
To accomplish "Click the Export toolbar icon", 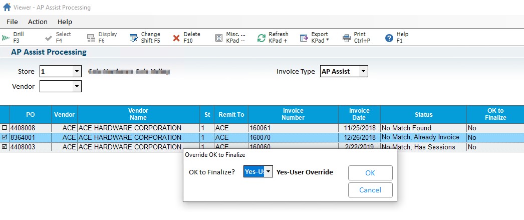I will [x=304, y=38].
